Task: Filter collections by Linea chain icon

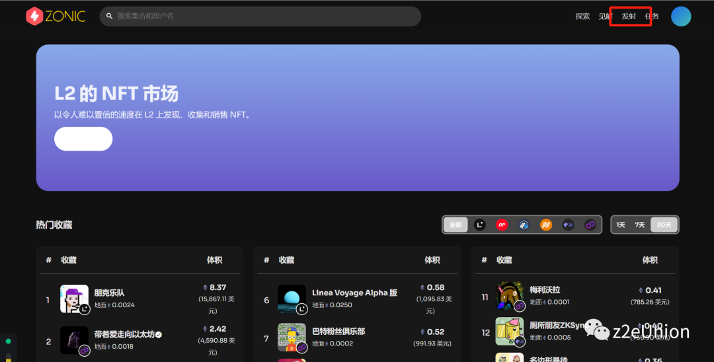Action: (479, 225)
